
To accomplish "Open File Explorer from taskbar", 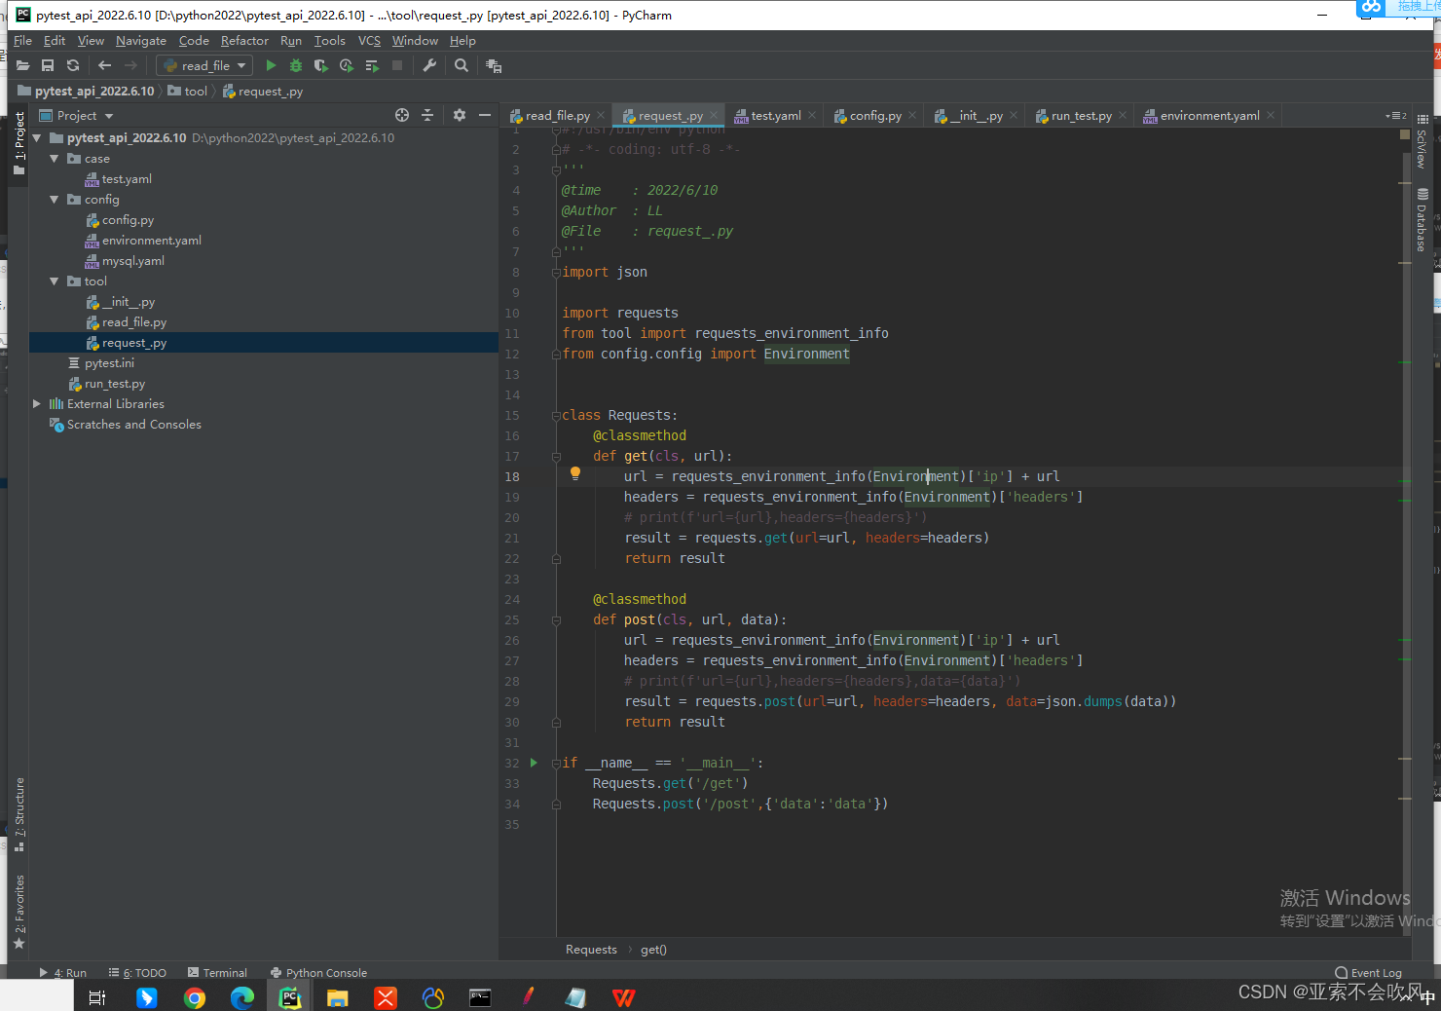I will (337, 997).
